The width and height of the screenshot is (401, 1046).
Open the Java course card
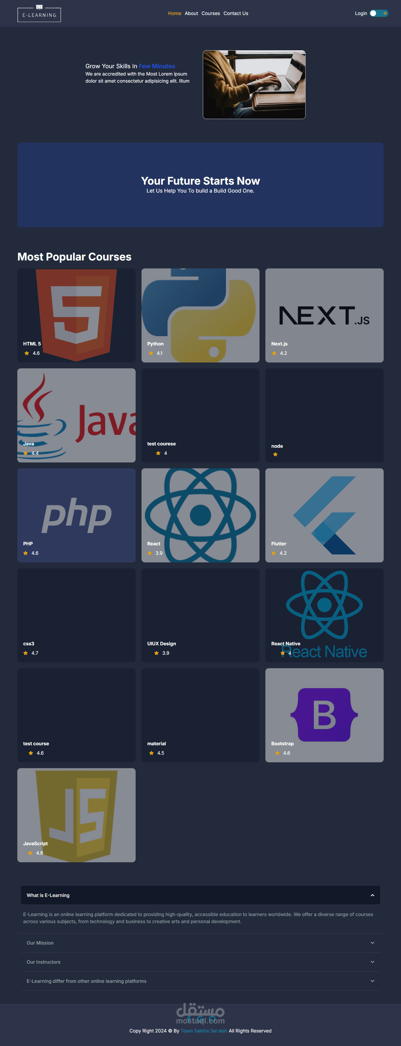pyautogui.click(x=76, y=415)
